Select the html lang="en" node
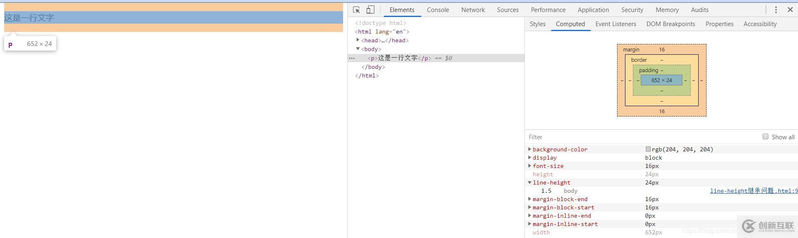798x238 pixels. click(x=382, y=32)
